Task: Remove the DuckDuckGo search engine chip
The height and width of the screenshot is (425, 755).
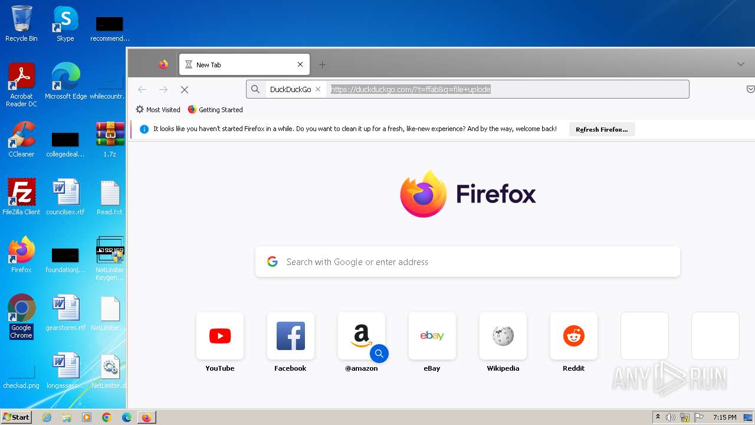Action: coord(318,89)
